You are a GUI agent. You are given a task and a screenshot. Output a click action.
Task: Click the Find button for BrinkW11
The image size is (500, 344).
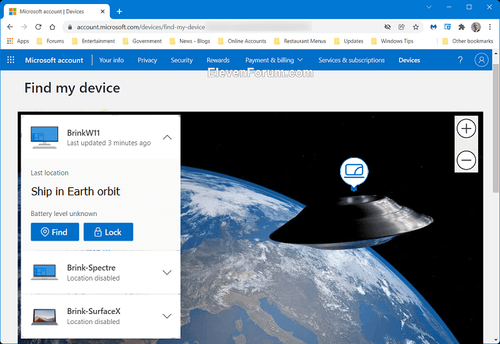pos(55,232)
